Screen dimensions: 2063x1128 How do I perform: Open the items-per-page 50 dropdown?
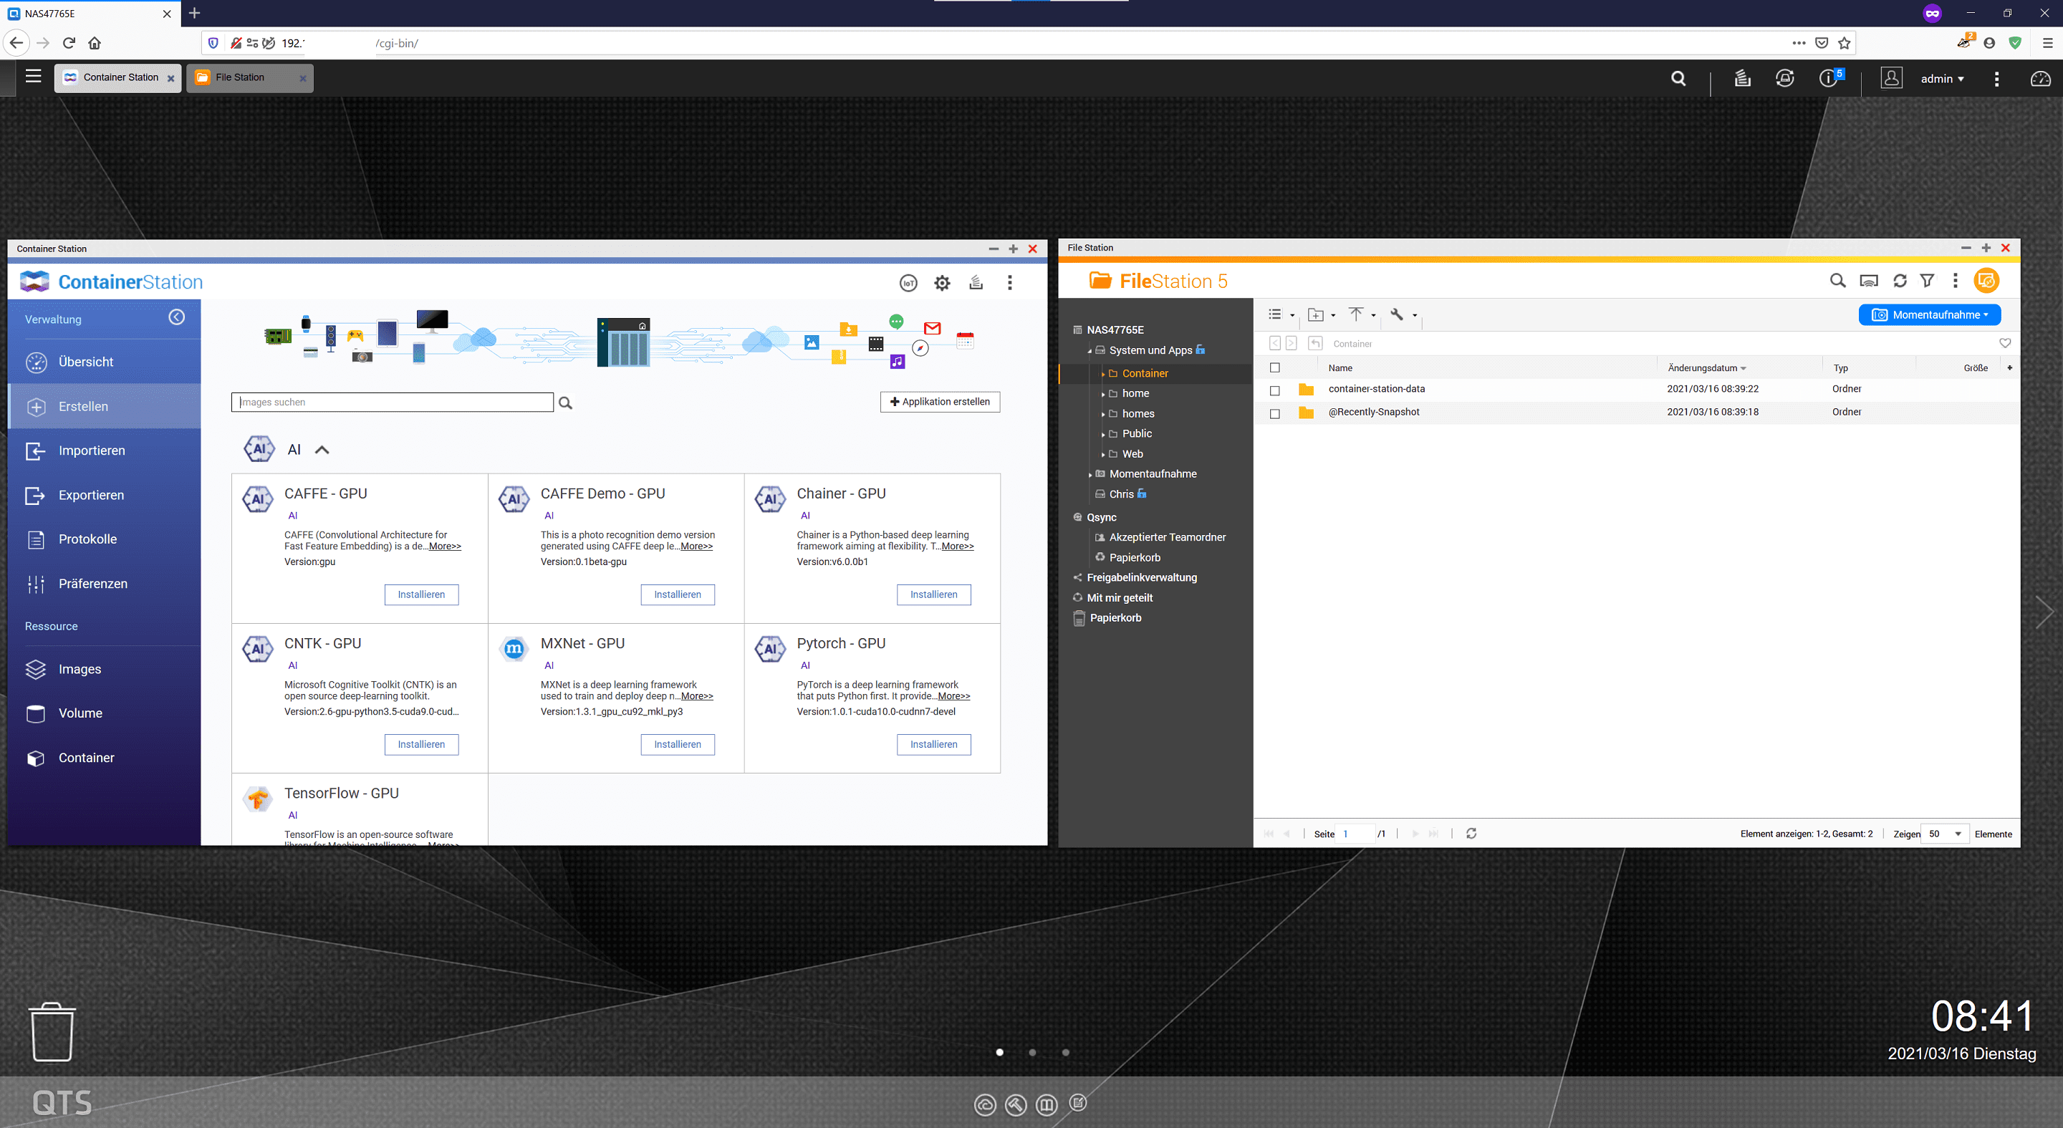(x=1945, y=834)
